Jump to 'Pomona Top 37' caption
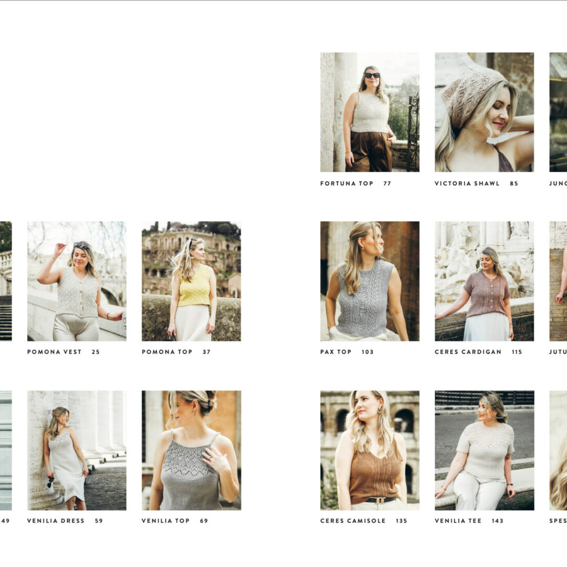This screenshot has width=567, height=567. 176,352
